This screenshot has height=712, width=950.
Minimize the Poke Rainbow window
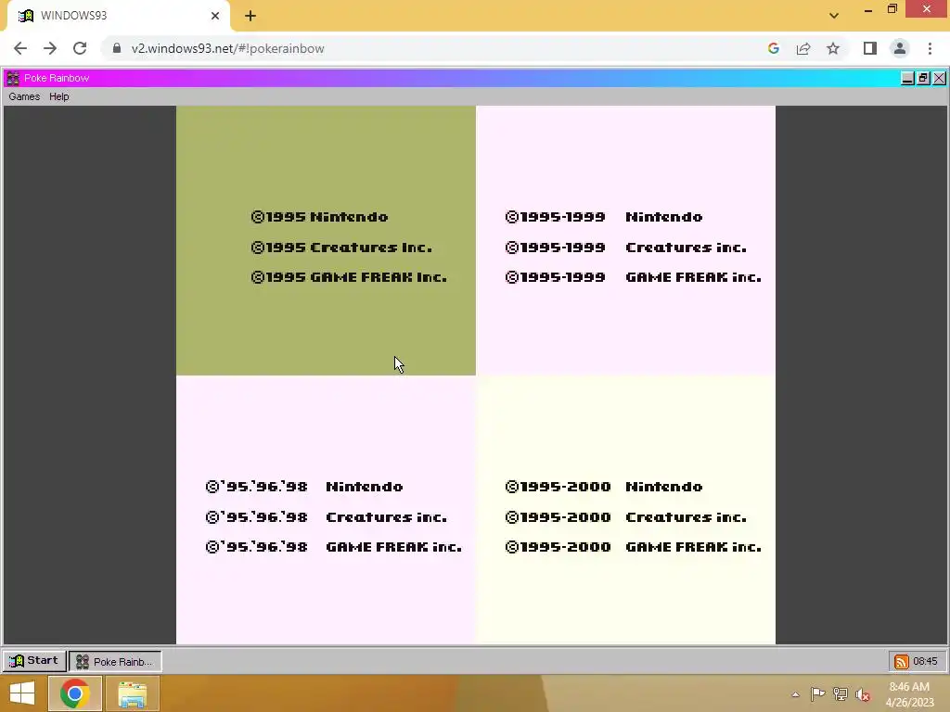907,78
